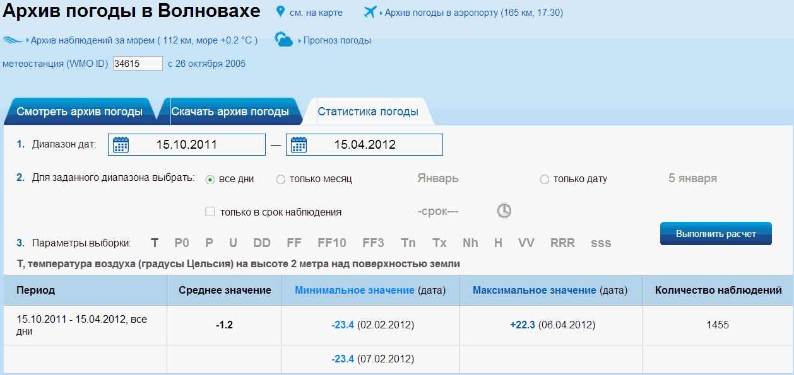Select the 'только дату' radio option
Image resolution: width=794 pixels, height=375 pixels.
click(545, 180)
